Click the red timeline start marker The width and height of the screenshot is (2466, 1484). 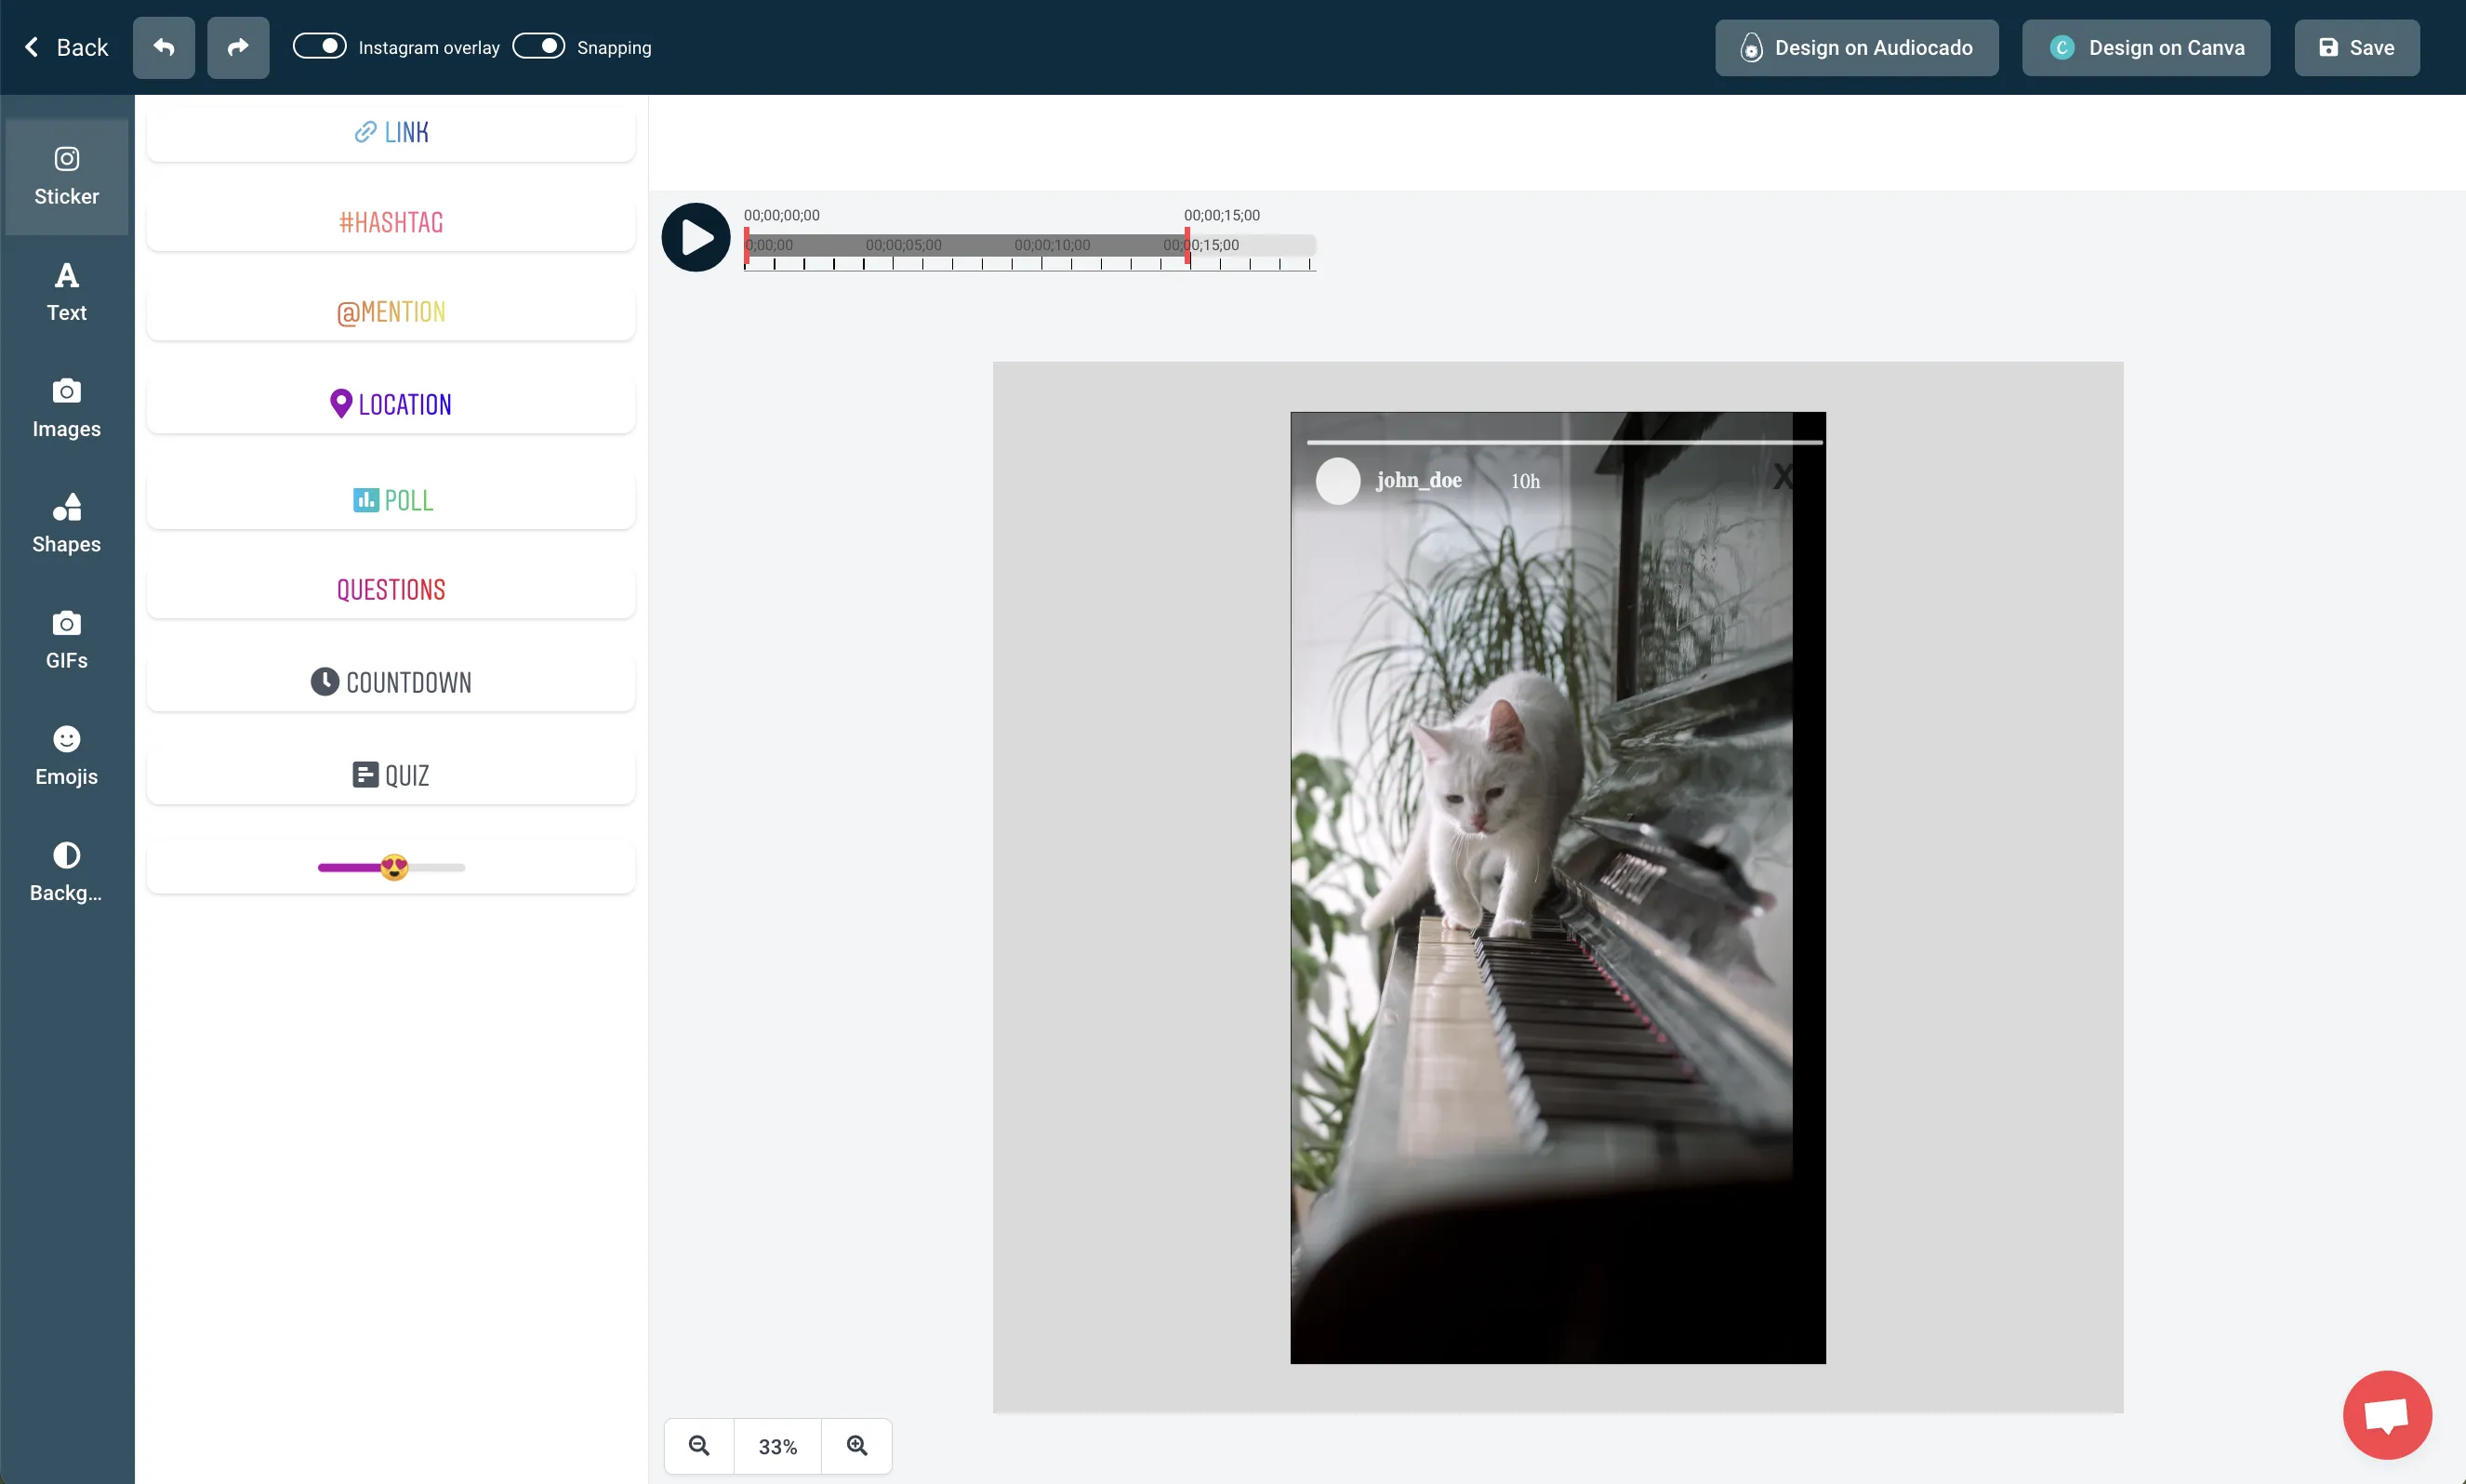[746, 246]
